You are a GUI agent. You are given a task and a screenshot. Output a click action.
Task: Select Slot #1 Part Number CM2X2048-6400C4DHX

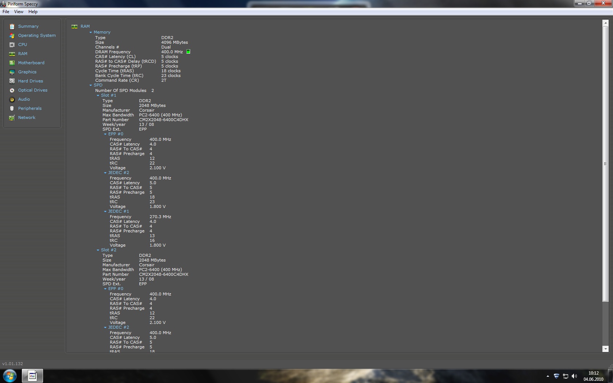pos(163,120)
